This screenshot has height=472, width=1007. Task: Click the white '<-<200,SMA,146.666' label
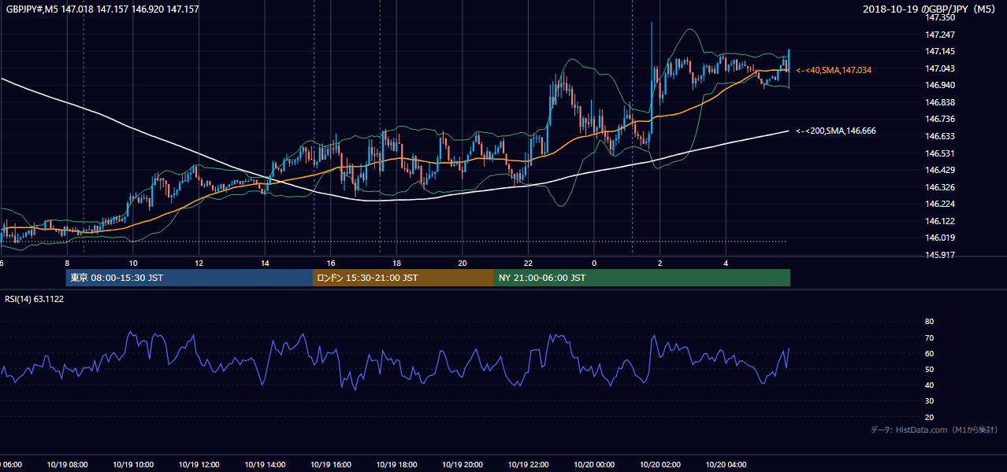coord(836,131)
